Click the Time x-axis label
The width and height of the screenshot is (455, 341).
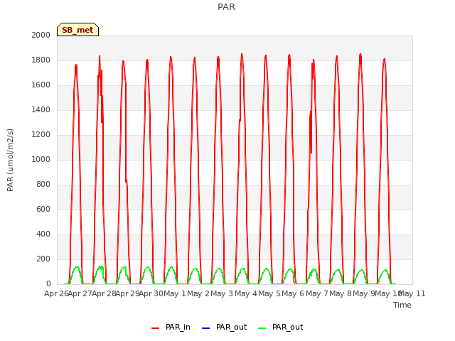coord(402,305)
